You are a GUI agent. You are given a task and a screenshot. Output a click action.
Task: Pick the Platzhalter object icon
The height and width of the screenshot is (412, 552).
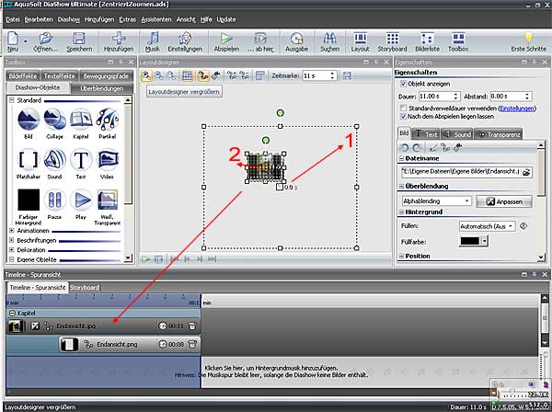click(29, 161)
